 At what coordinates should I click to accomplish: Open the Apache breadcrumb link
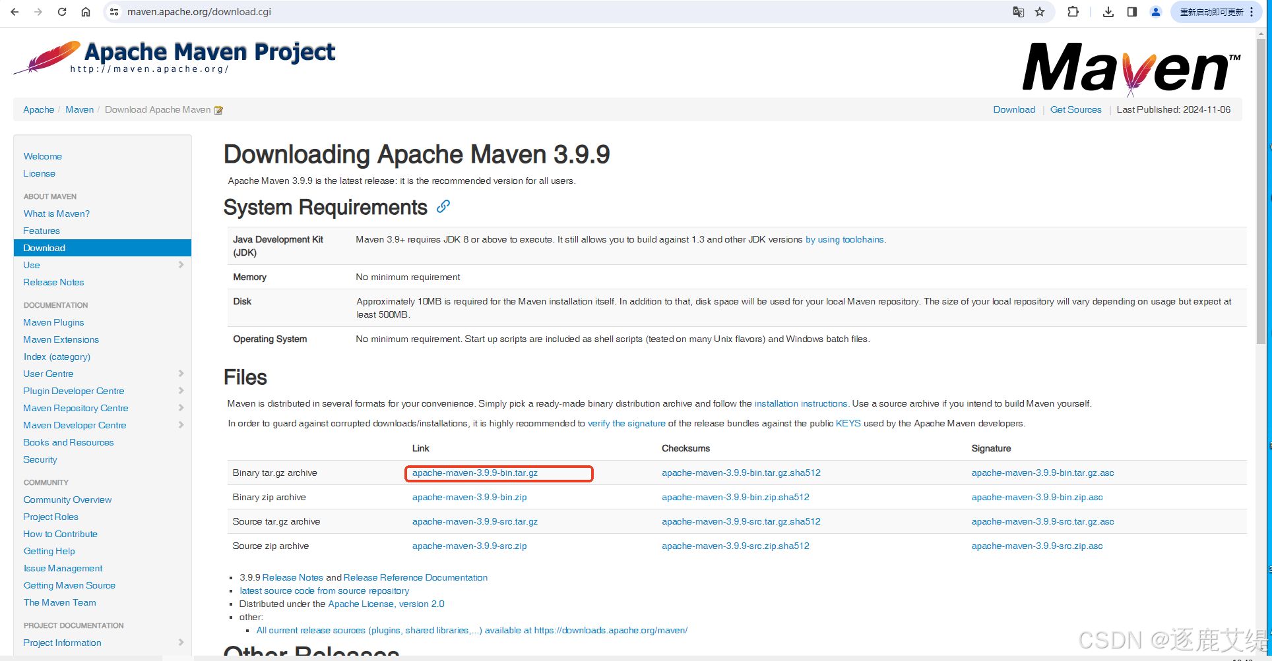[x=39, y=109]
